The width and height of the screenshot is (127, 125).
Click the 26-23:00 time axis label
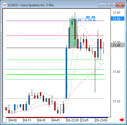click(101, 120)
